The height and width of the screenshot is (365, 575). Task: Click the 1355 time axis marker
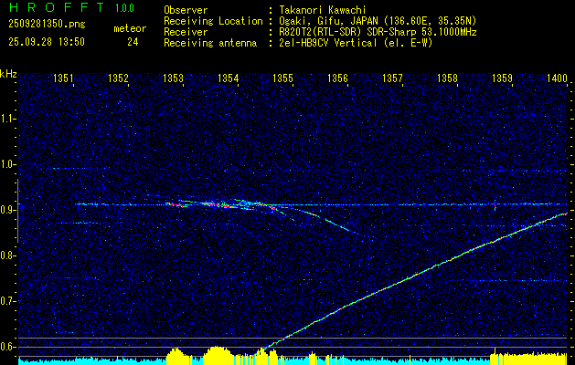click(x=282, y=78)
